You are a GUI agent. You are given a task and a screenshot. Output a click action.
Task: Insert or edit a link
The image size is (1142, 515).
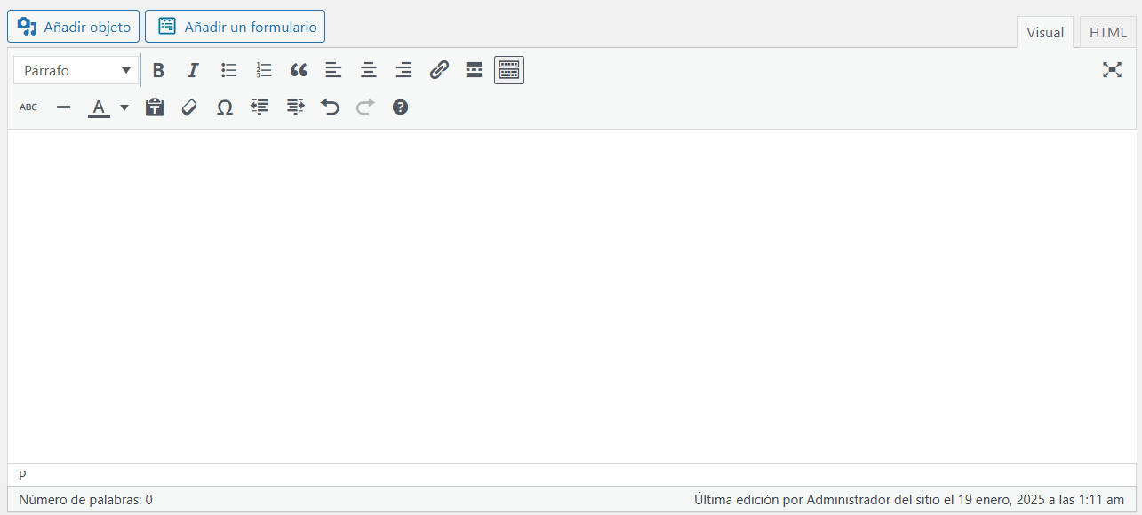coord(439,71)
